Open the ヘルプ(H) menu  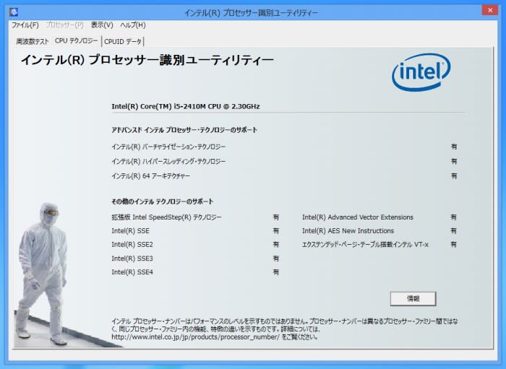tap(132, 25)
